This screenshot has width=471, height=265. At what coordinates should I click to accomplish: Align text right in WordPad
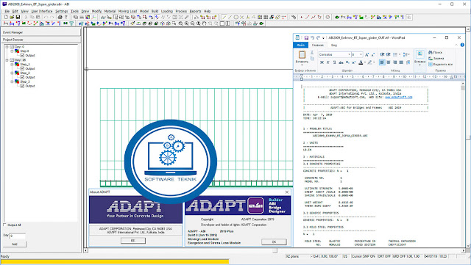(x=394, y=62)
